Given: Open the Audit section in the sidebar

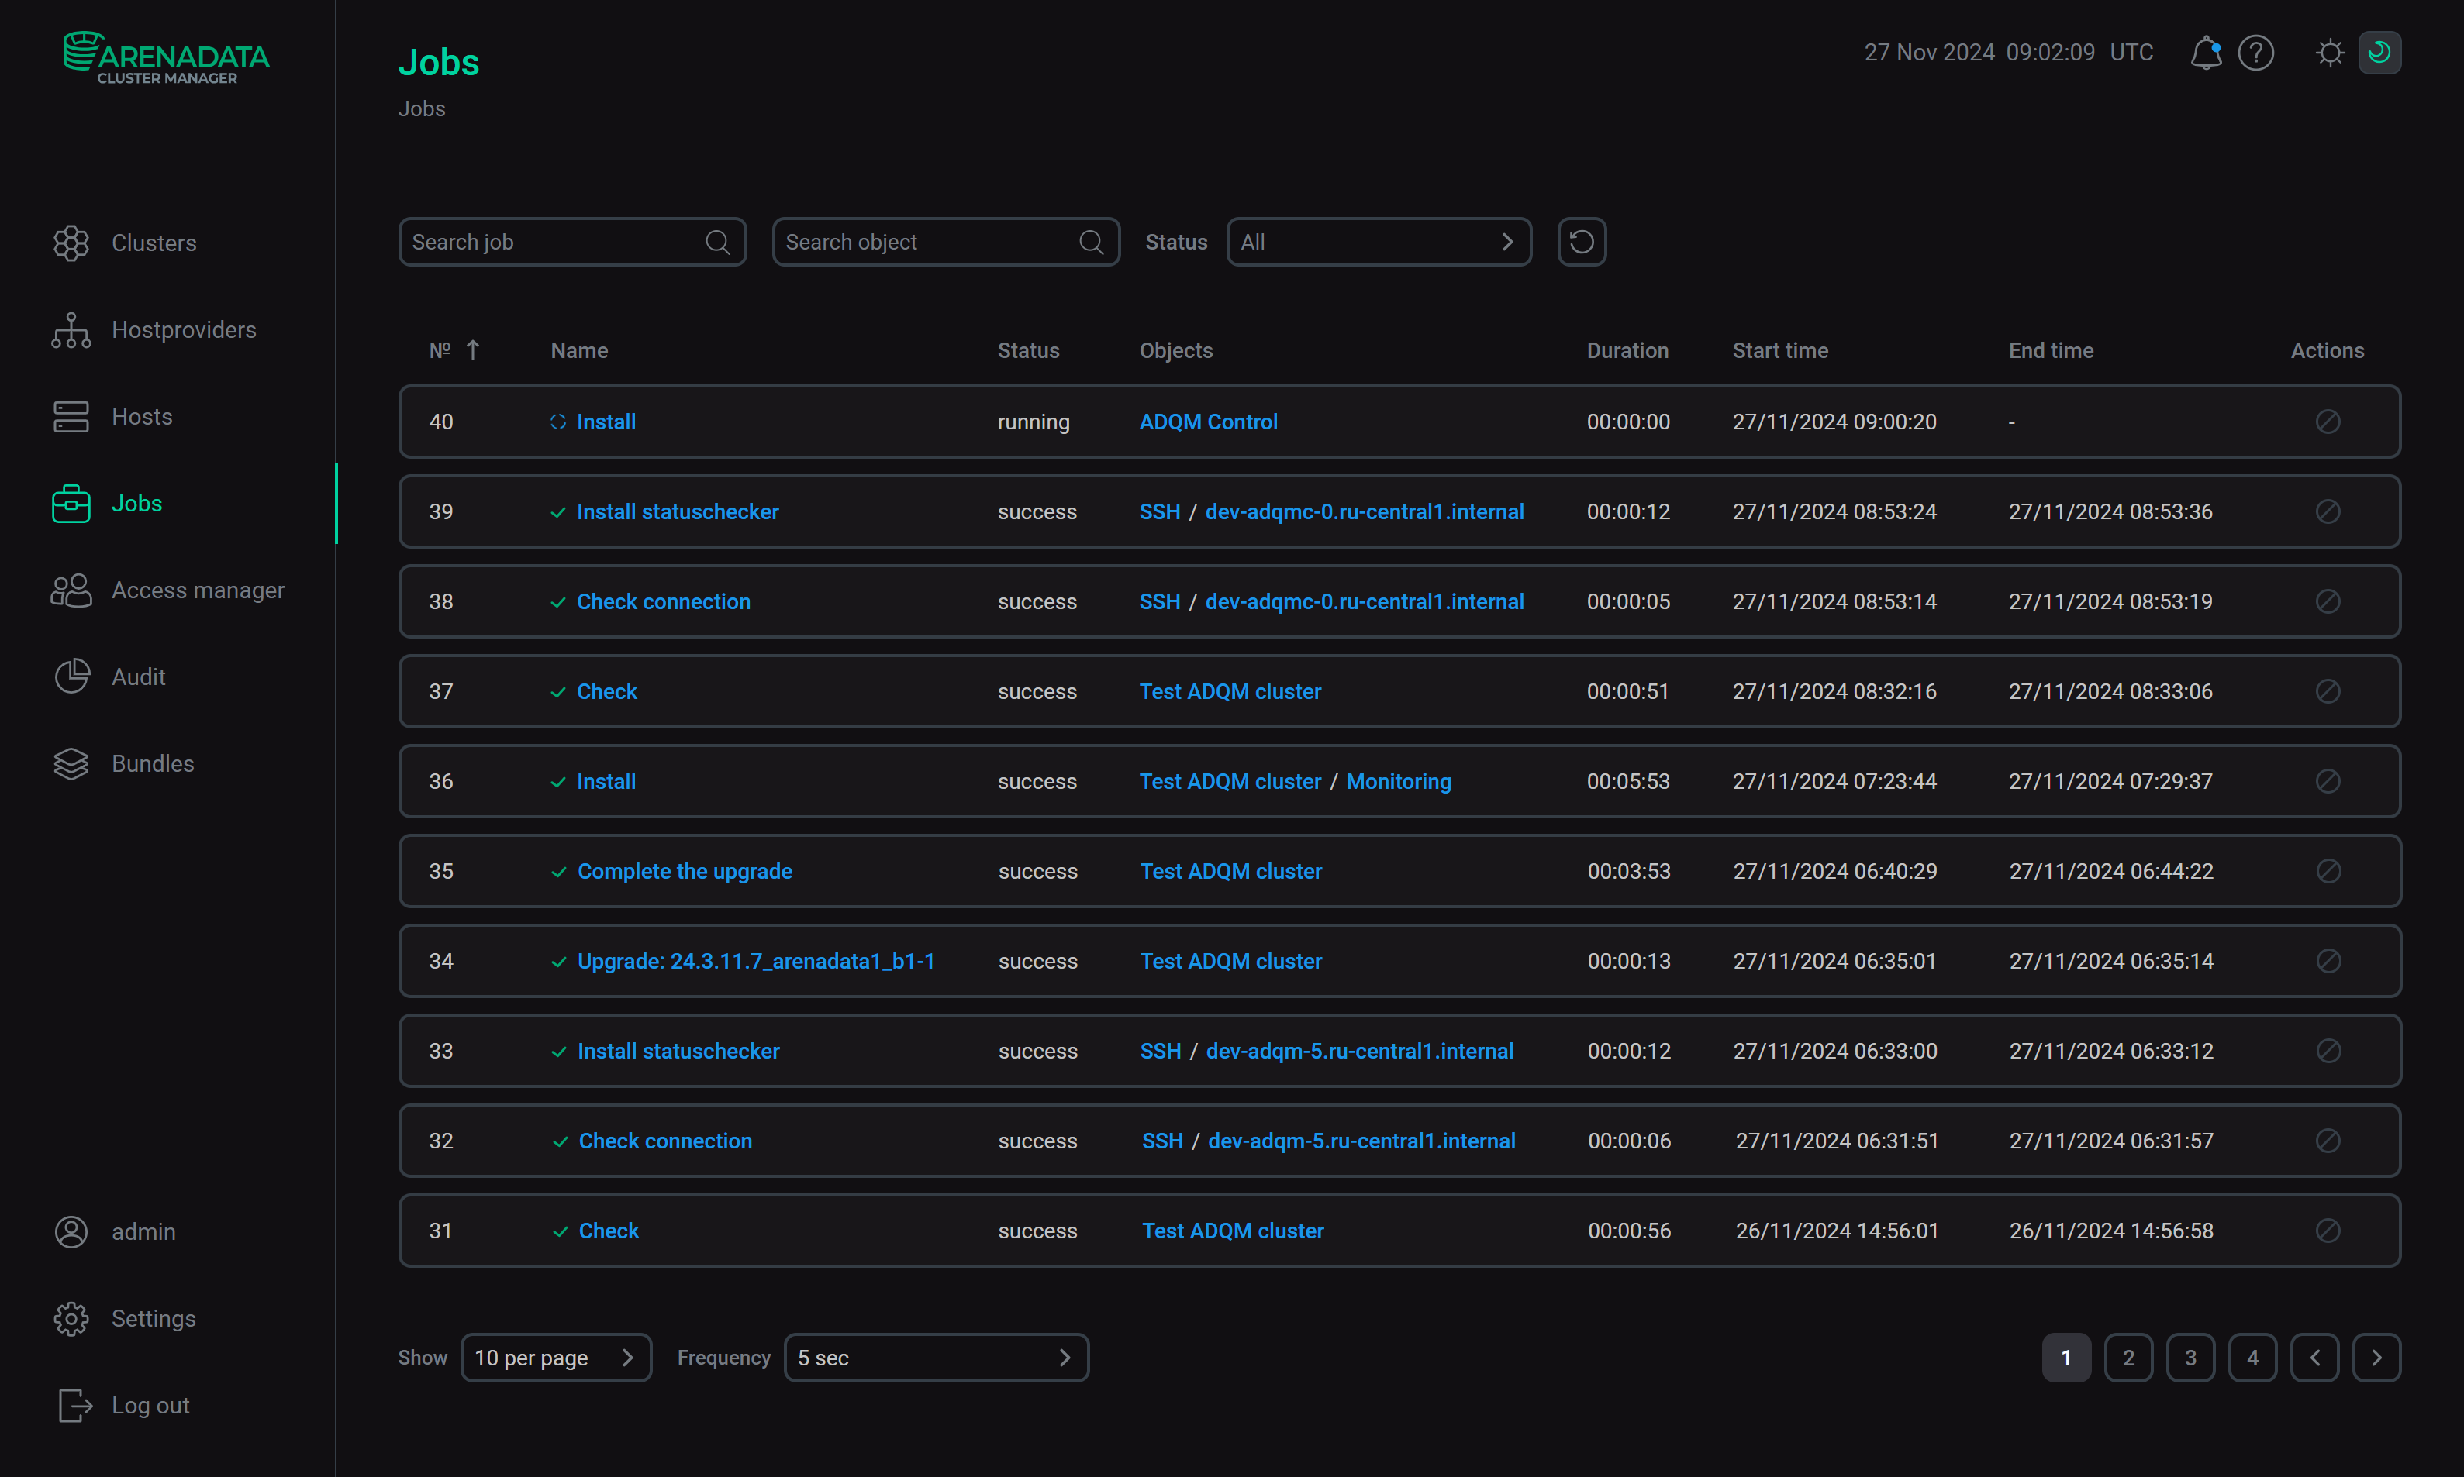Looking at the screenshot, I should point(138,676).
